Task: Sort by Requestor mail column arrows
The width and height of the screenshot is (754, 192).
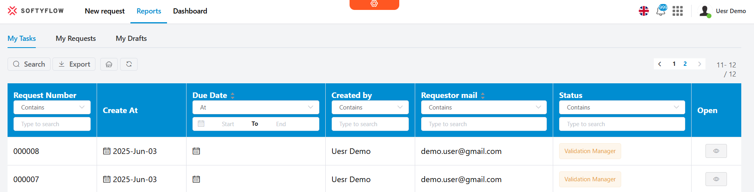Action: pyautogui.click(x=482, y=96)
